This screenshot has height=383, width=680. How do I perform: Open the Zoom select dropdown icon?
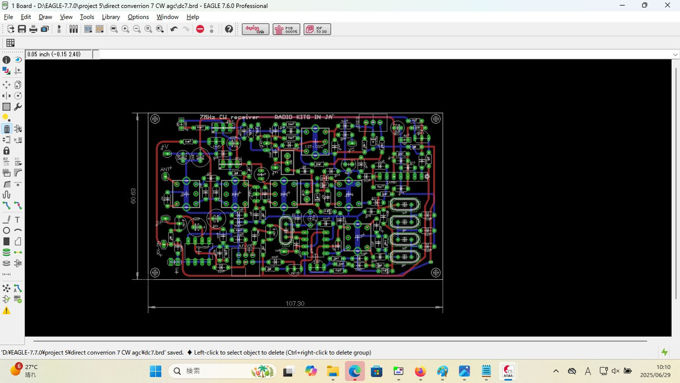click(x=160, y=29)
